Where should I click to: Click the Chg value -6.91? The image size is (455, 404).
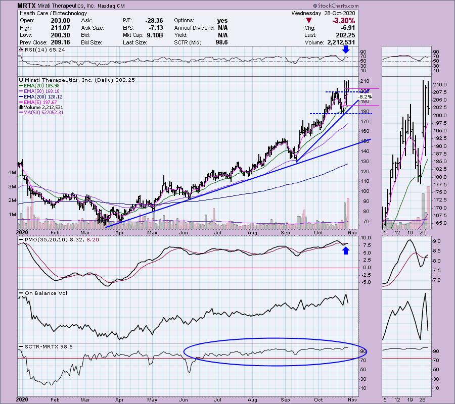click(347, 28)
